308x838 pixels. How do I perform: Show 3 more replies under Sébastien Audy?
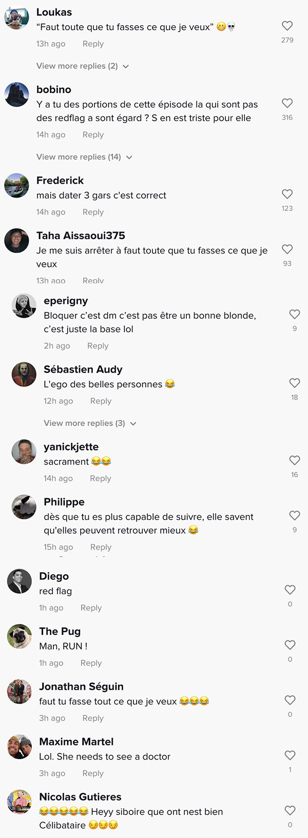coord(90,423)
